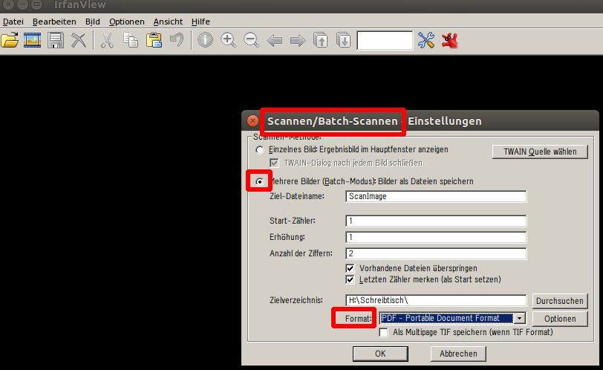Toggle TWAIN-Dialog nach jedem Bild schließen checkbox
This screenshot has height=370, width=603.
point(274,163)
